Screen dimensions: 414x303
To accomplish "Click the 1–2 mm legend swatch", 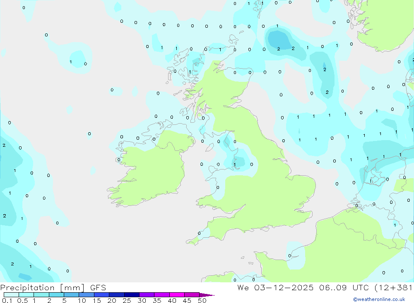I will 41,295.
